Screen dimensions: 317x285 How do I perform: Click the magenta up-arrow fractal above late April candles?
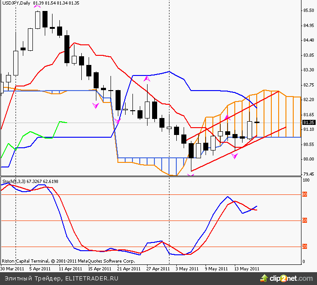tap(147, 79)
